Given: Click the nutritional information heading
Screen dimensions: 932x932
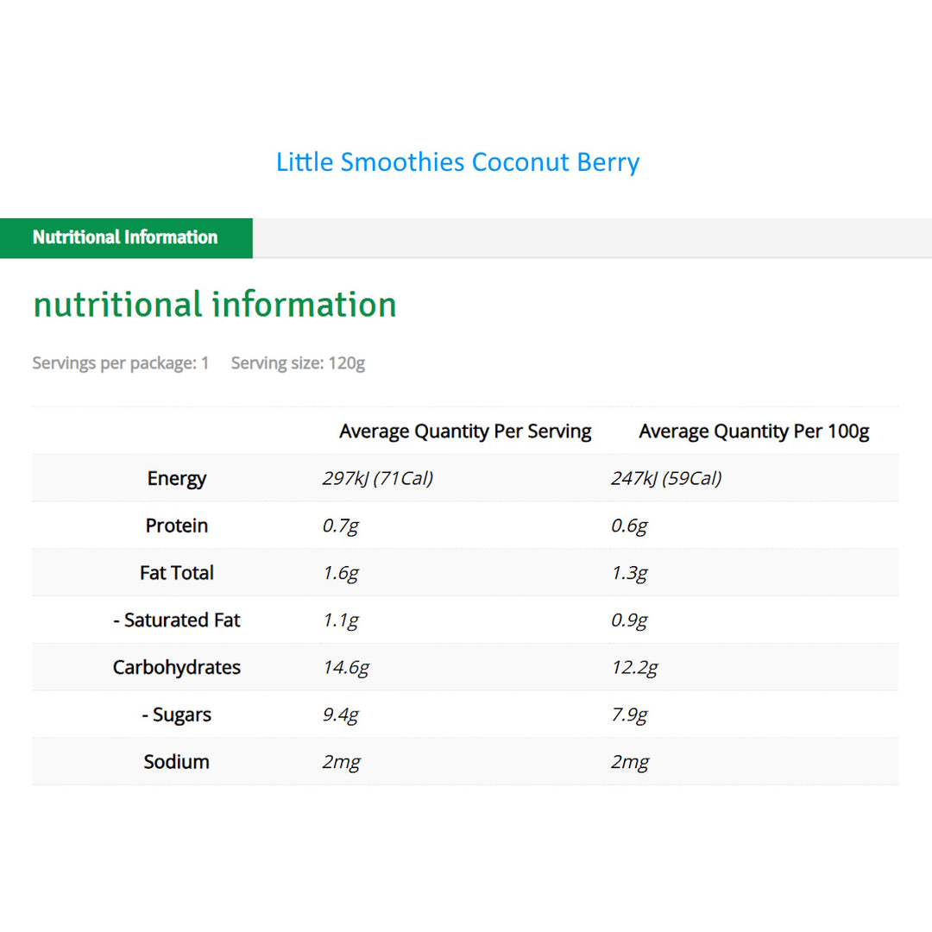Looking at the screenshot, I should point(214,304).
